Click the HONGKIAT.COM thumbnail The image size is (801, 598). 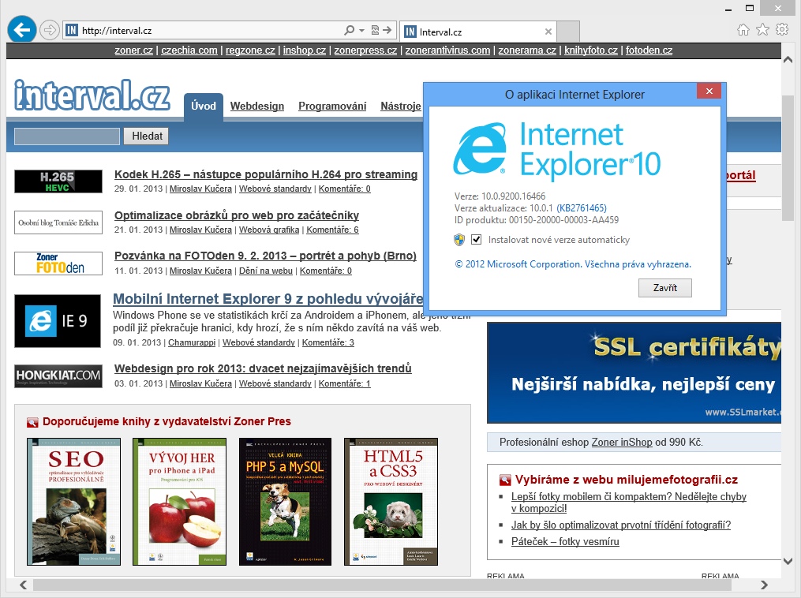pos(58,376)
